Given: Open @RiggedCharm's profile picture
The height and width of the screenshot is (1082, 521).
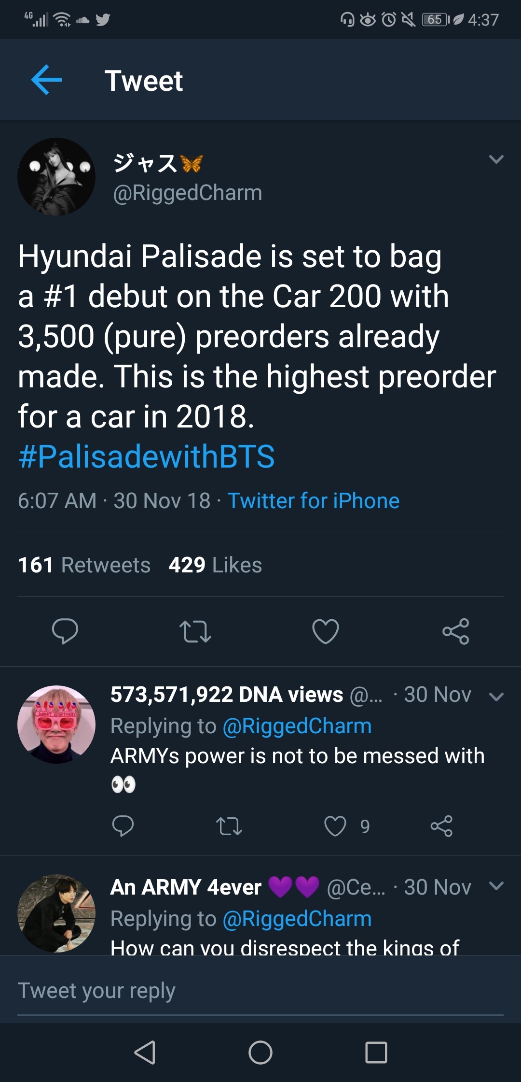Looking at the screenshot, I should (x=56, y=177).
